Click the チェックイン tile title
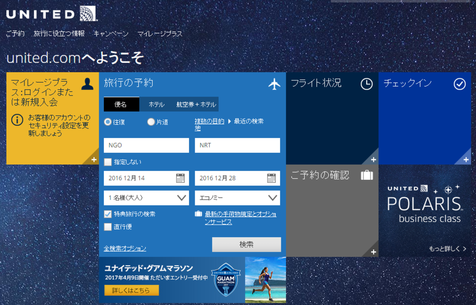Screen dimensions: 476x305 click(408, 83)
